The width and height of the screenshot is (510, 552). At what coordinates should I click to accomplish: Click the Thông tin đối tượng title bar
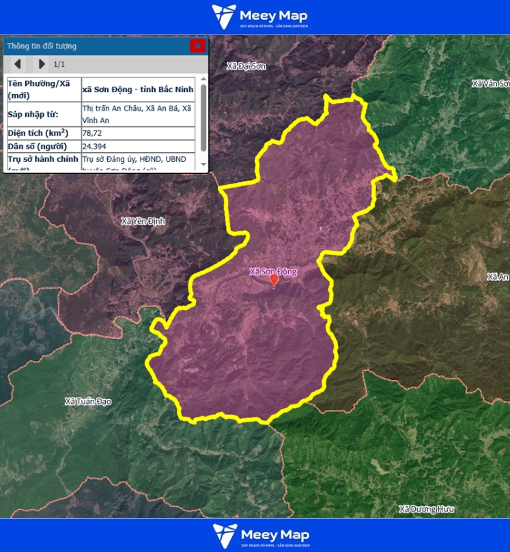96,46
